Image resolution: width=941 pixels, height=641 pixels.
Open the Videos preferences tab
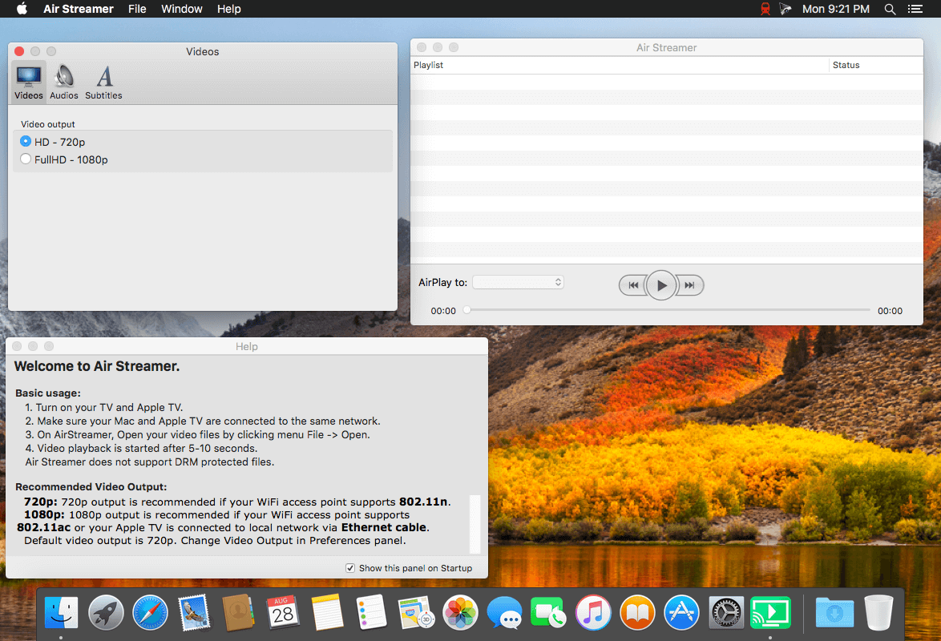pos(28,83)
